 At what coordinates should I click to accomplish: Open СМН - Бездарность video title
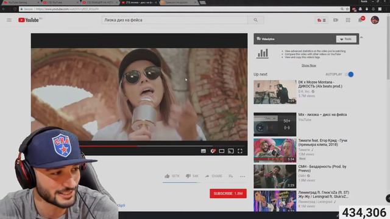[322, 169]
